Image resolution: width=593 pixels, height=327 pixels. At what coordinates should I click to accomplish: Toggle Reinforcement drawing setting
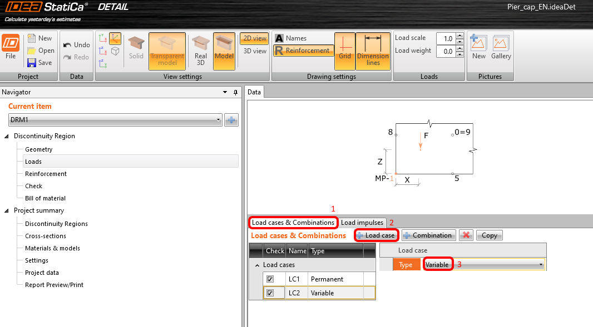[303, 51]
